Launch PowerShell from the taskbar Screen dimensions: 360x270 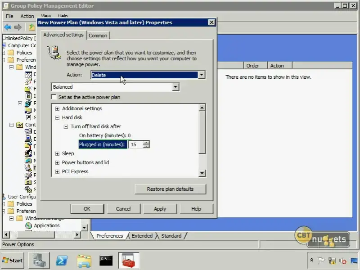click(62, 261)
